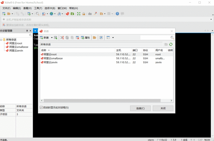Image resolution: width=214 pixels, height=141 pixels.
Task: Open the tab list dropdown arrow at right
Action: pos(212,30)
